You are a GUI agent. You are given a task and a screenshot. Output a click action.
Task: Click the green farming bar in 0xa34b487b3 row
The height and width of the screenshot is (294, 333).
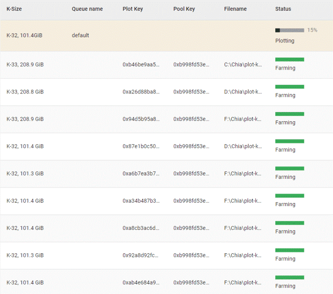290,196
